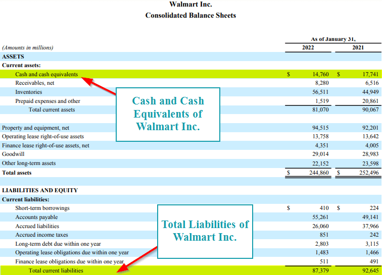
Task: Click the 29,014 goodwill value
Action: click(x=320, y=154)
